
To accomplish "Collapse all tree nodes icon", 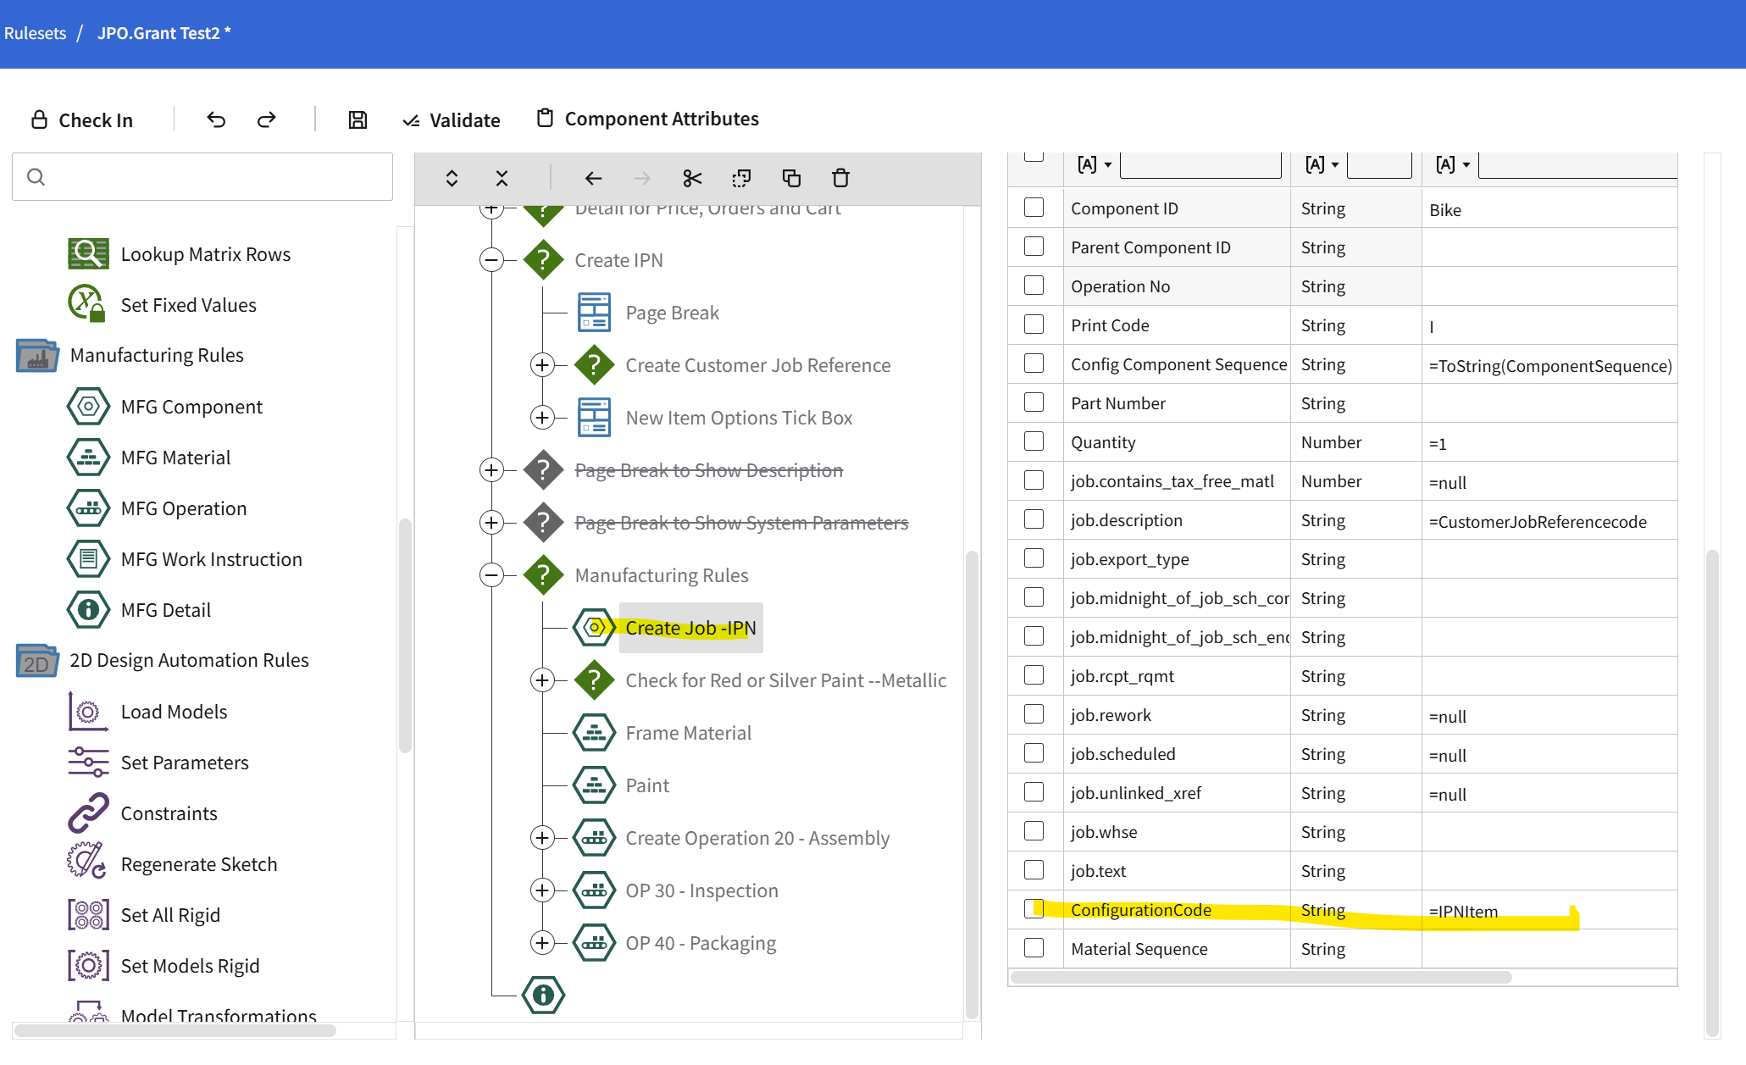I will pyautogui.click(x=502, y=178).
